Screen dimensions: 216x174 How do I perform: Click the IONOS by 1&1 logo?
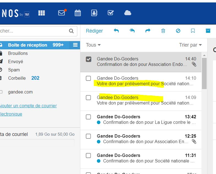pyautogui.click(x=15, y=13)
